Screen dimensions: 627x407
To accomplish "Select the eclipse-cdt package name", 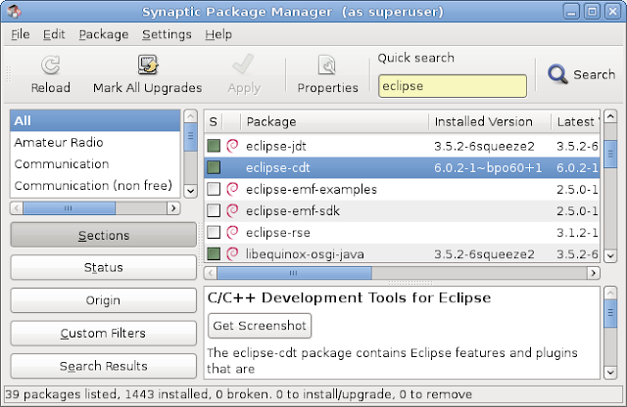I will point(277,167).
